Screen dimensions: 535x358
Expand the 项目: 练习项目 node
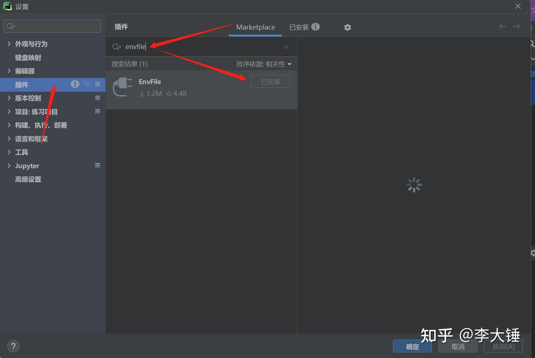point(9,112)
